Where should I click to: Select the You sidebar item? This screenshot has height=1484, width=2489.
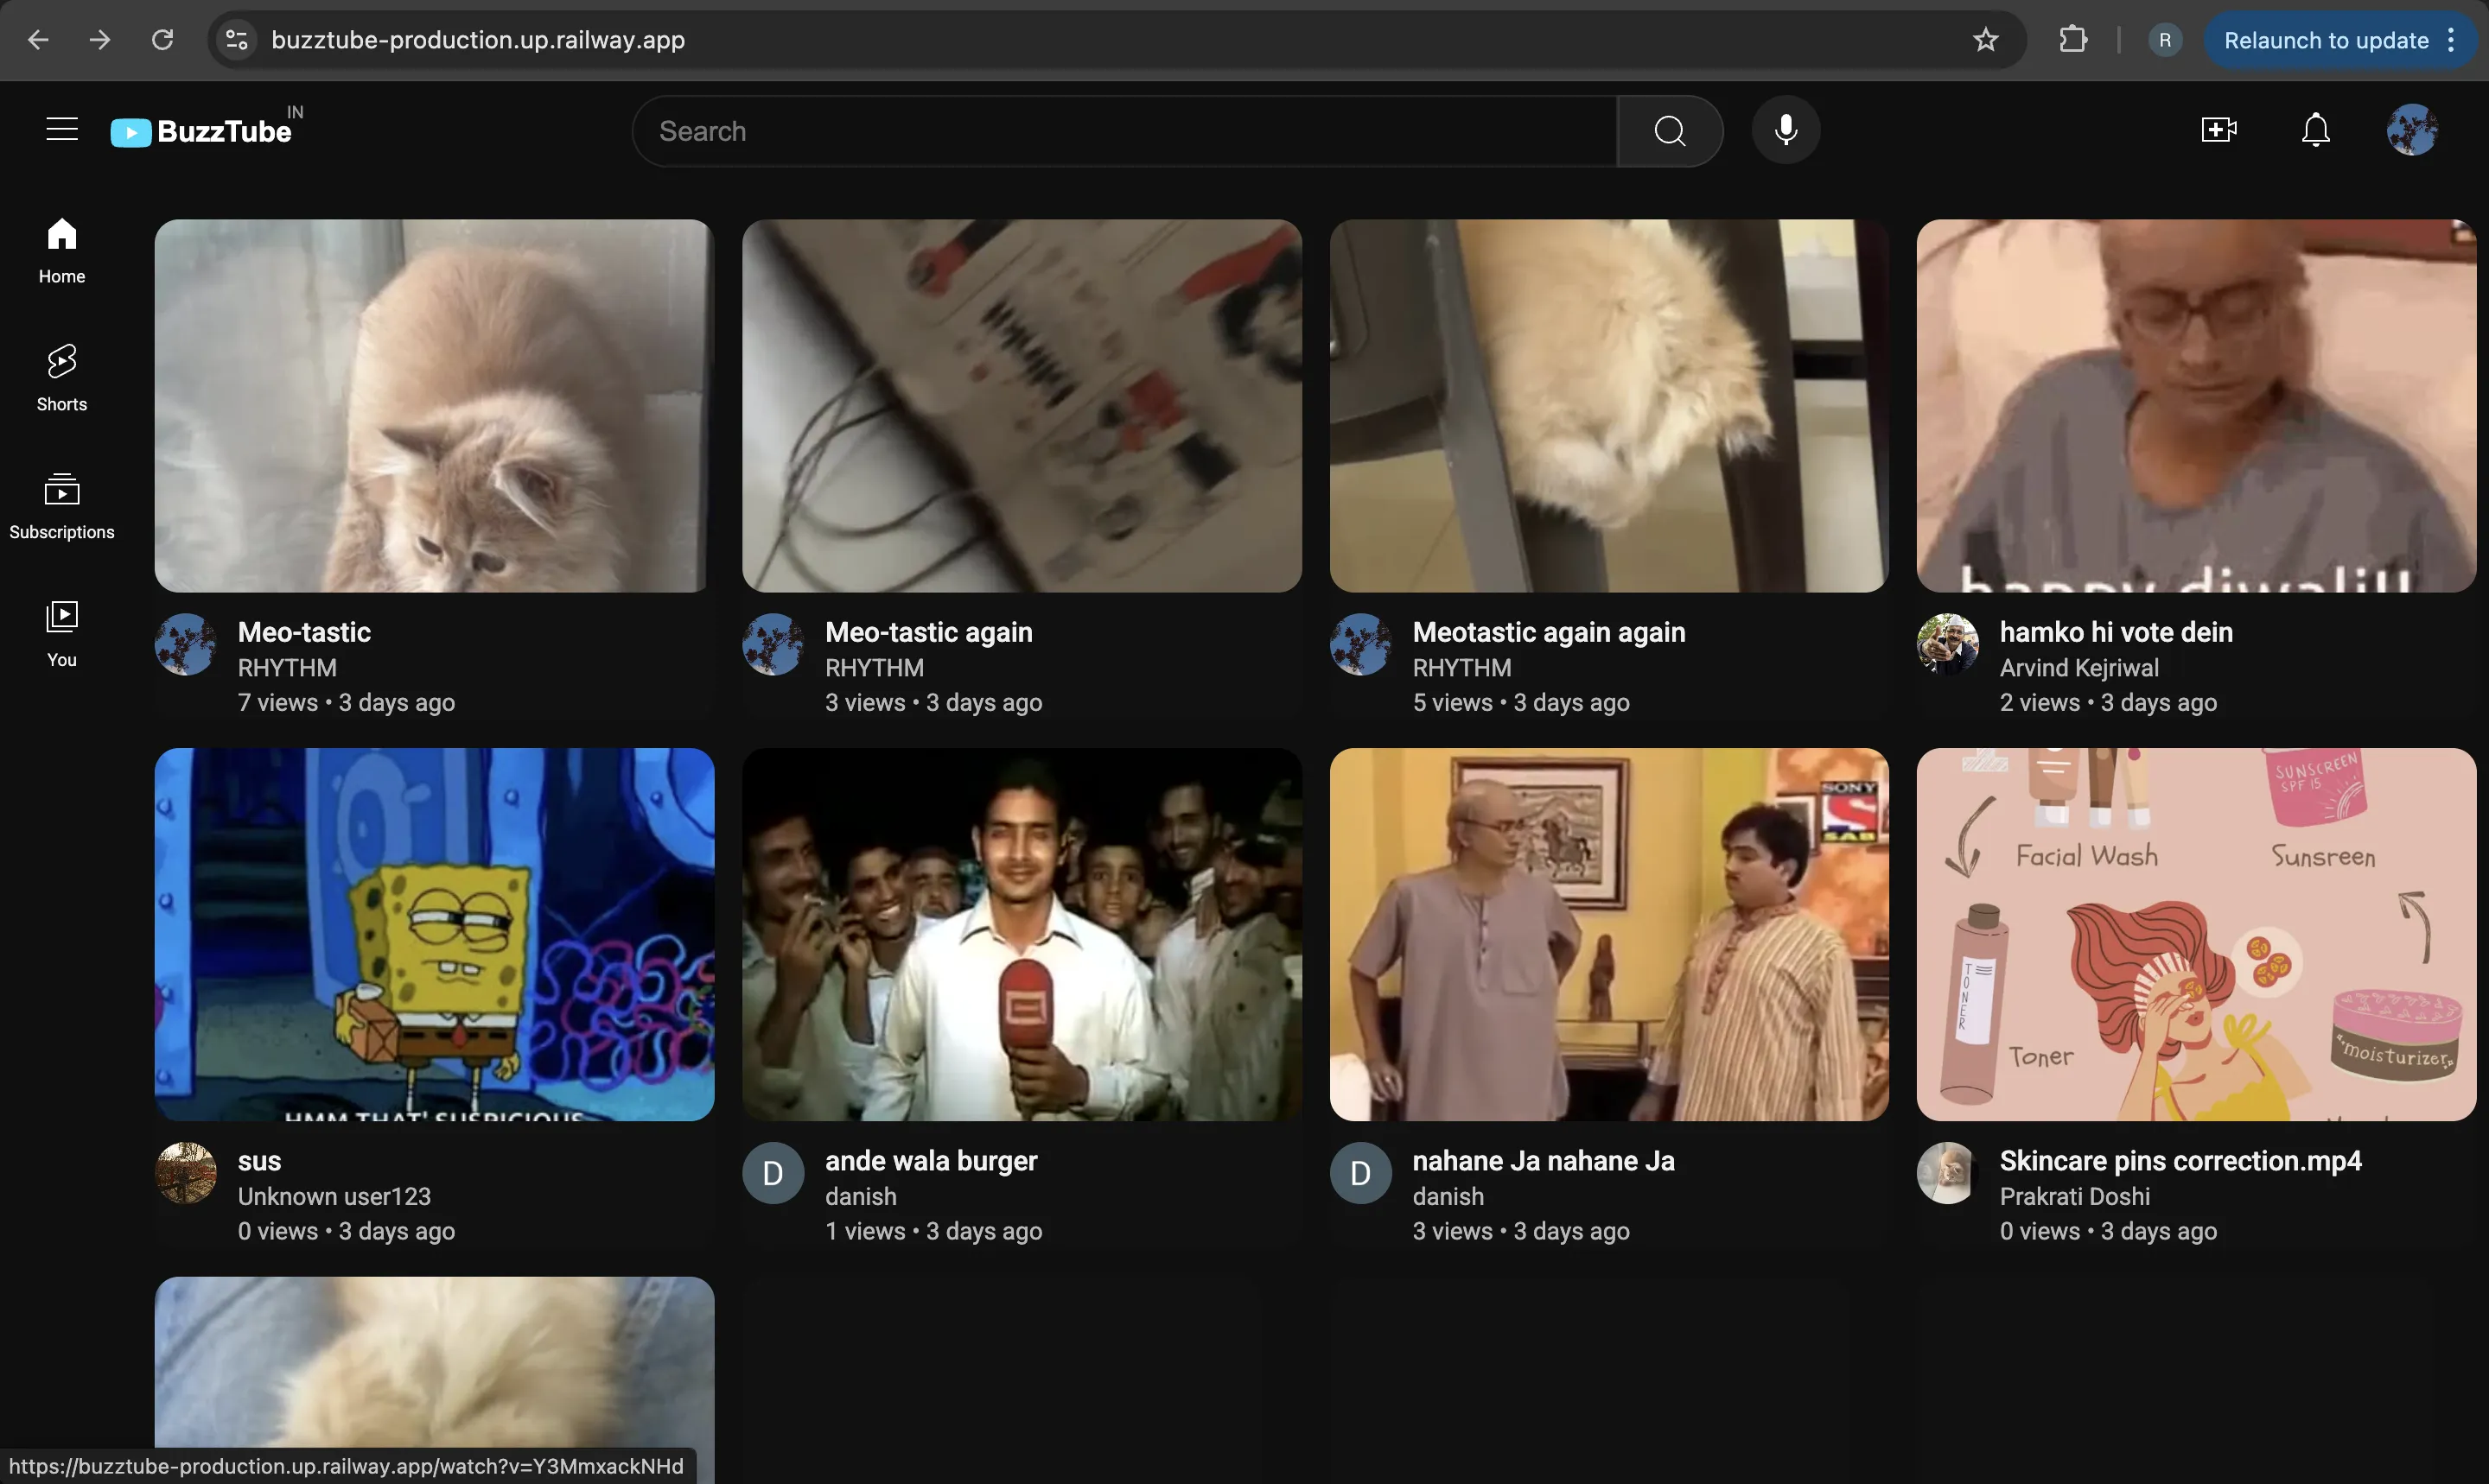click(62, 634)
